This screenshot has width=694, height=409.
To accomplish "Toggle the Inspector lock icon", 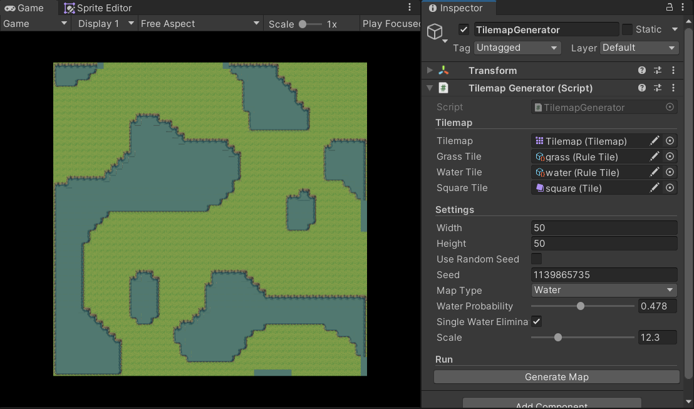I will tap(669, 7).
